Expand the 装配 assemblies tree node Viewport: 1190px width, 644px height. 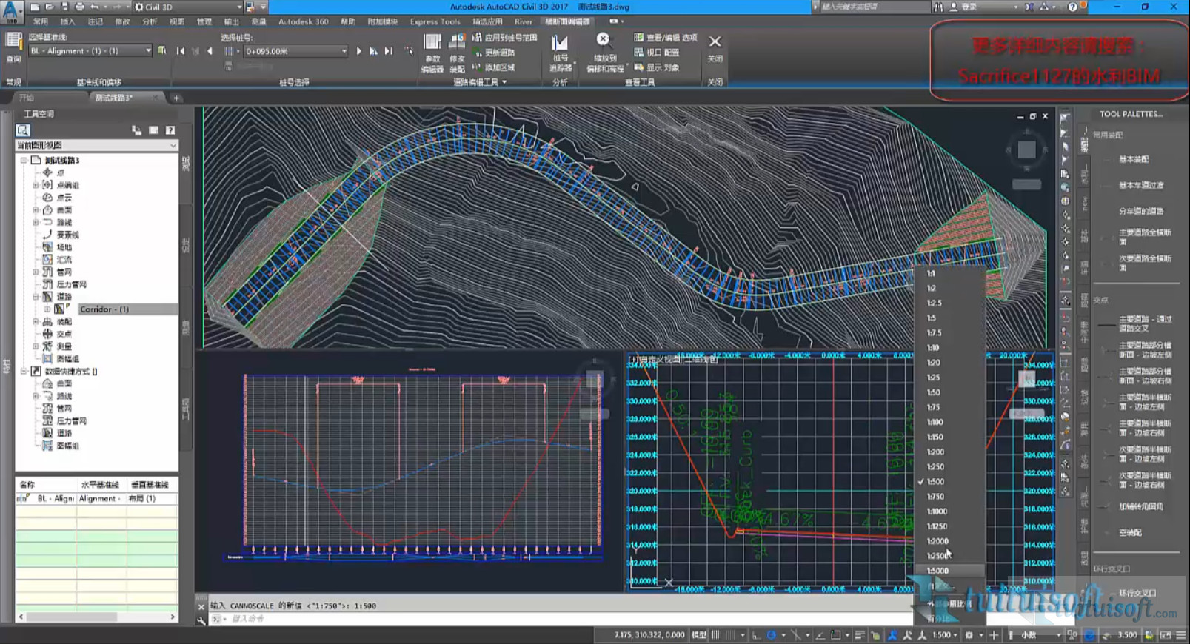(x=36, y=322)
